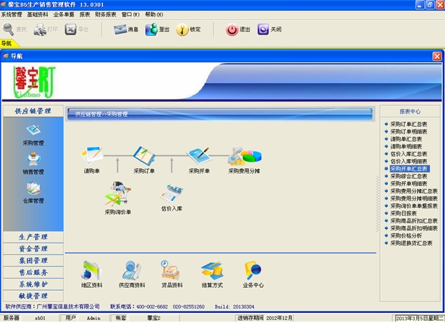This screenshot has height=323, width=445.
Task: Open 采购退换货汇总表 report link
Action: [x=411, y=244]
